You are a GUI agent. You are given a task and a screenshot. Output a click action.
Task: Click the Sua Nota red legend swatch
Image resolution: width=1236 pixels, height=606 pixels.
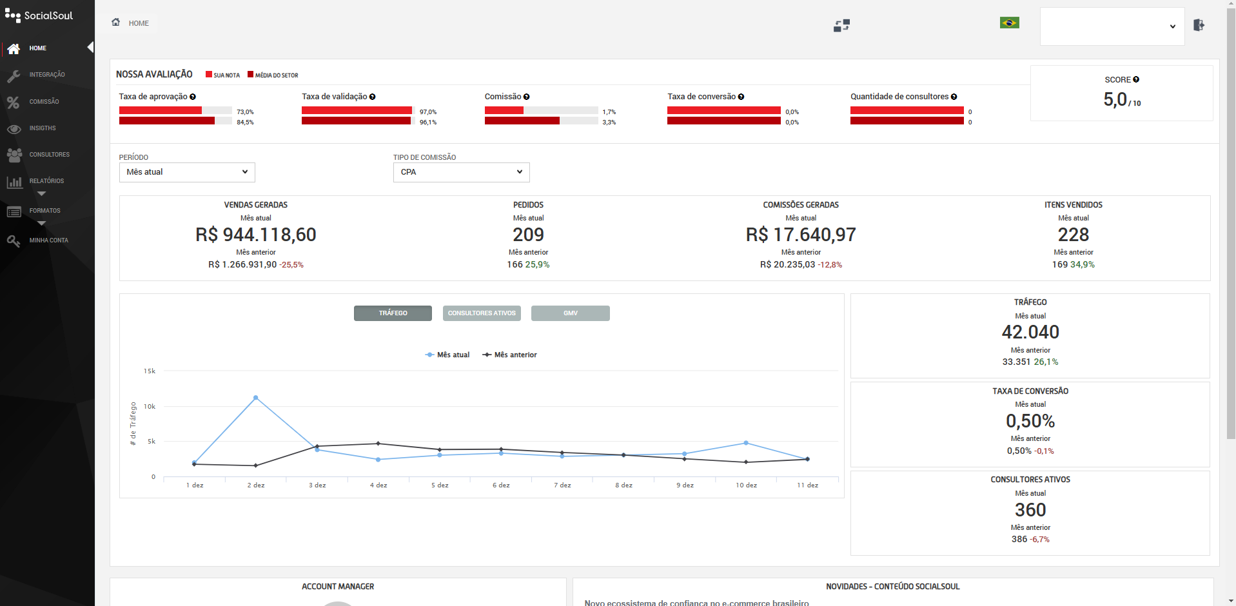209,74
